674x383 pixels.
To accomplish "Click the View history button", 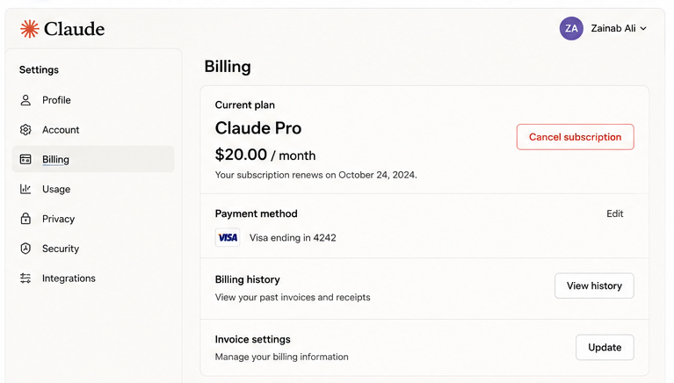I will 594,285.
